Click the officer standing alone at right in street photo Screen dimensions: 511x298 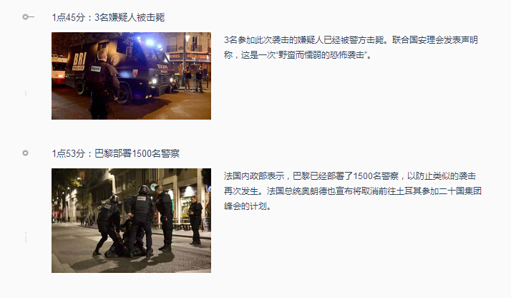195,220
